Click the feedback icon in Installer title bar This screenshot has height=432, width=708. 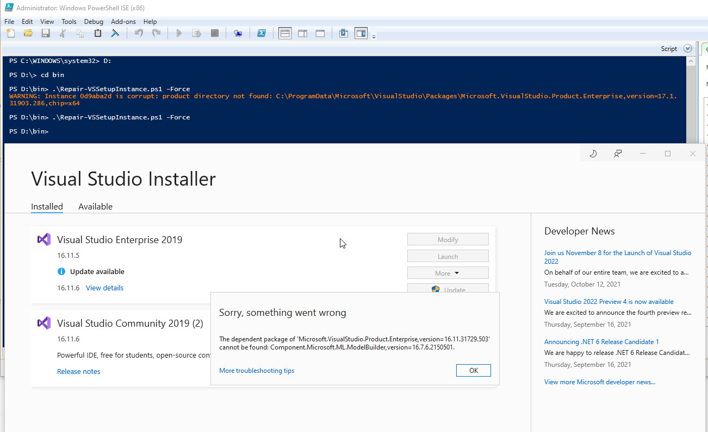tap(618, 154)
